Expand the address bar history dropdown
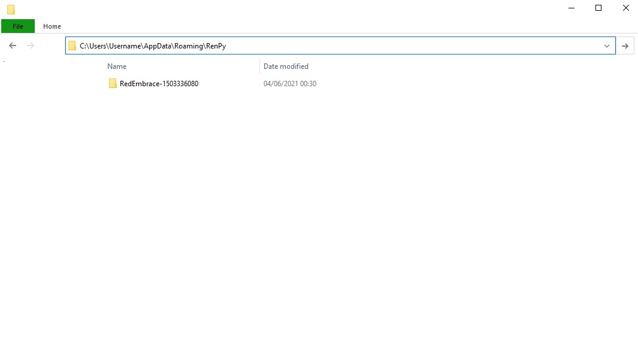638x343 pixels. tap(607, 46)
